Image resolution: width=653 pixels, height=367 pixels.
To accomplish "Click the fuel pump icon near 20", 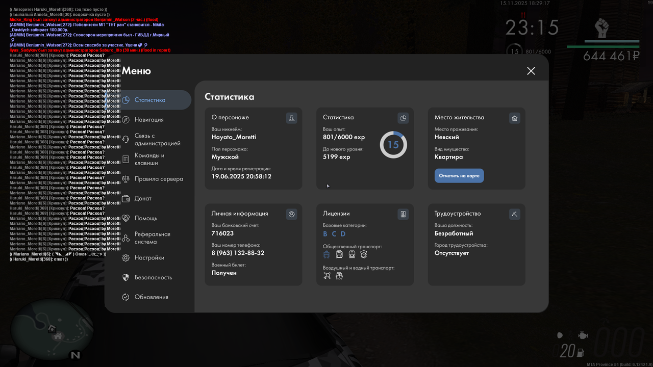I will (x=580, y=352).
